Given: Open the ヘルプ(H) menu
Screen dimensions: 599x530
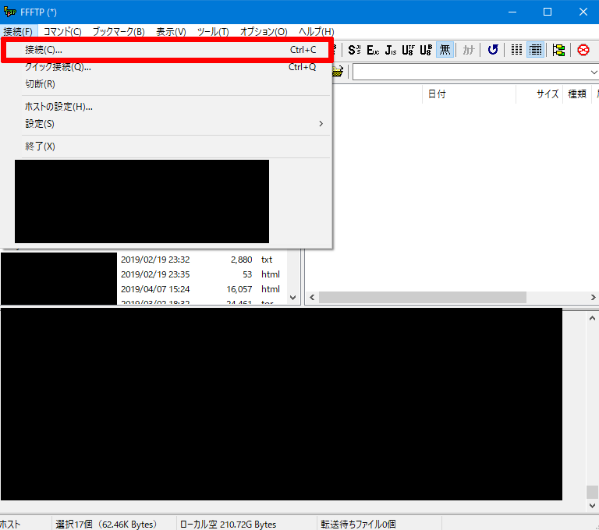Looking at the screenshot, I should (317, 32).
